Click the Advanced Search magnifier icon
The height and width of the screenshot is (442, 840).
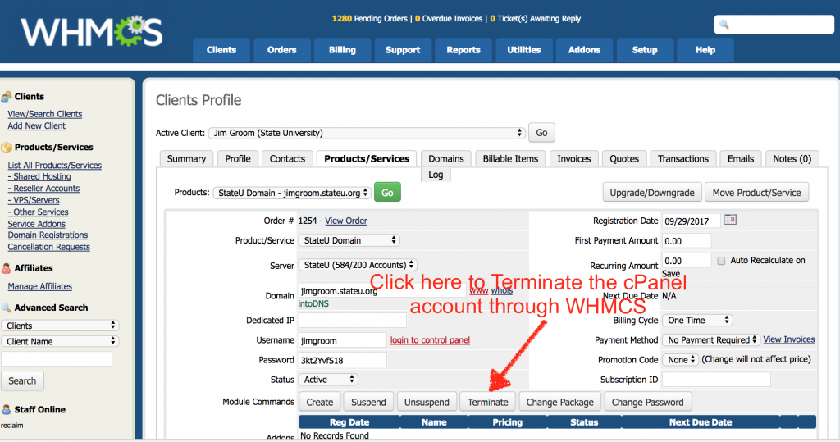click(7, 308)
